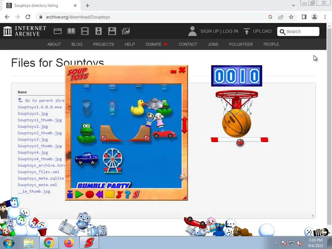
Task: Open the Images icon in Archive header
Action: (126, 31)
